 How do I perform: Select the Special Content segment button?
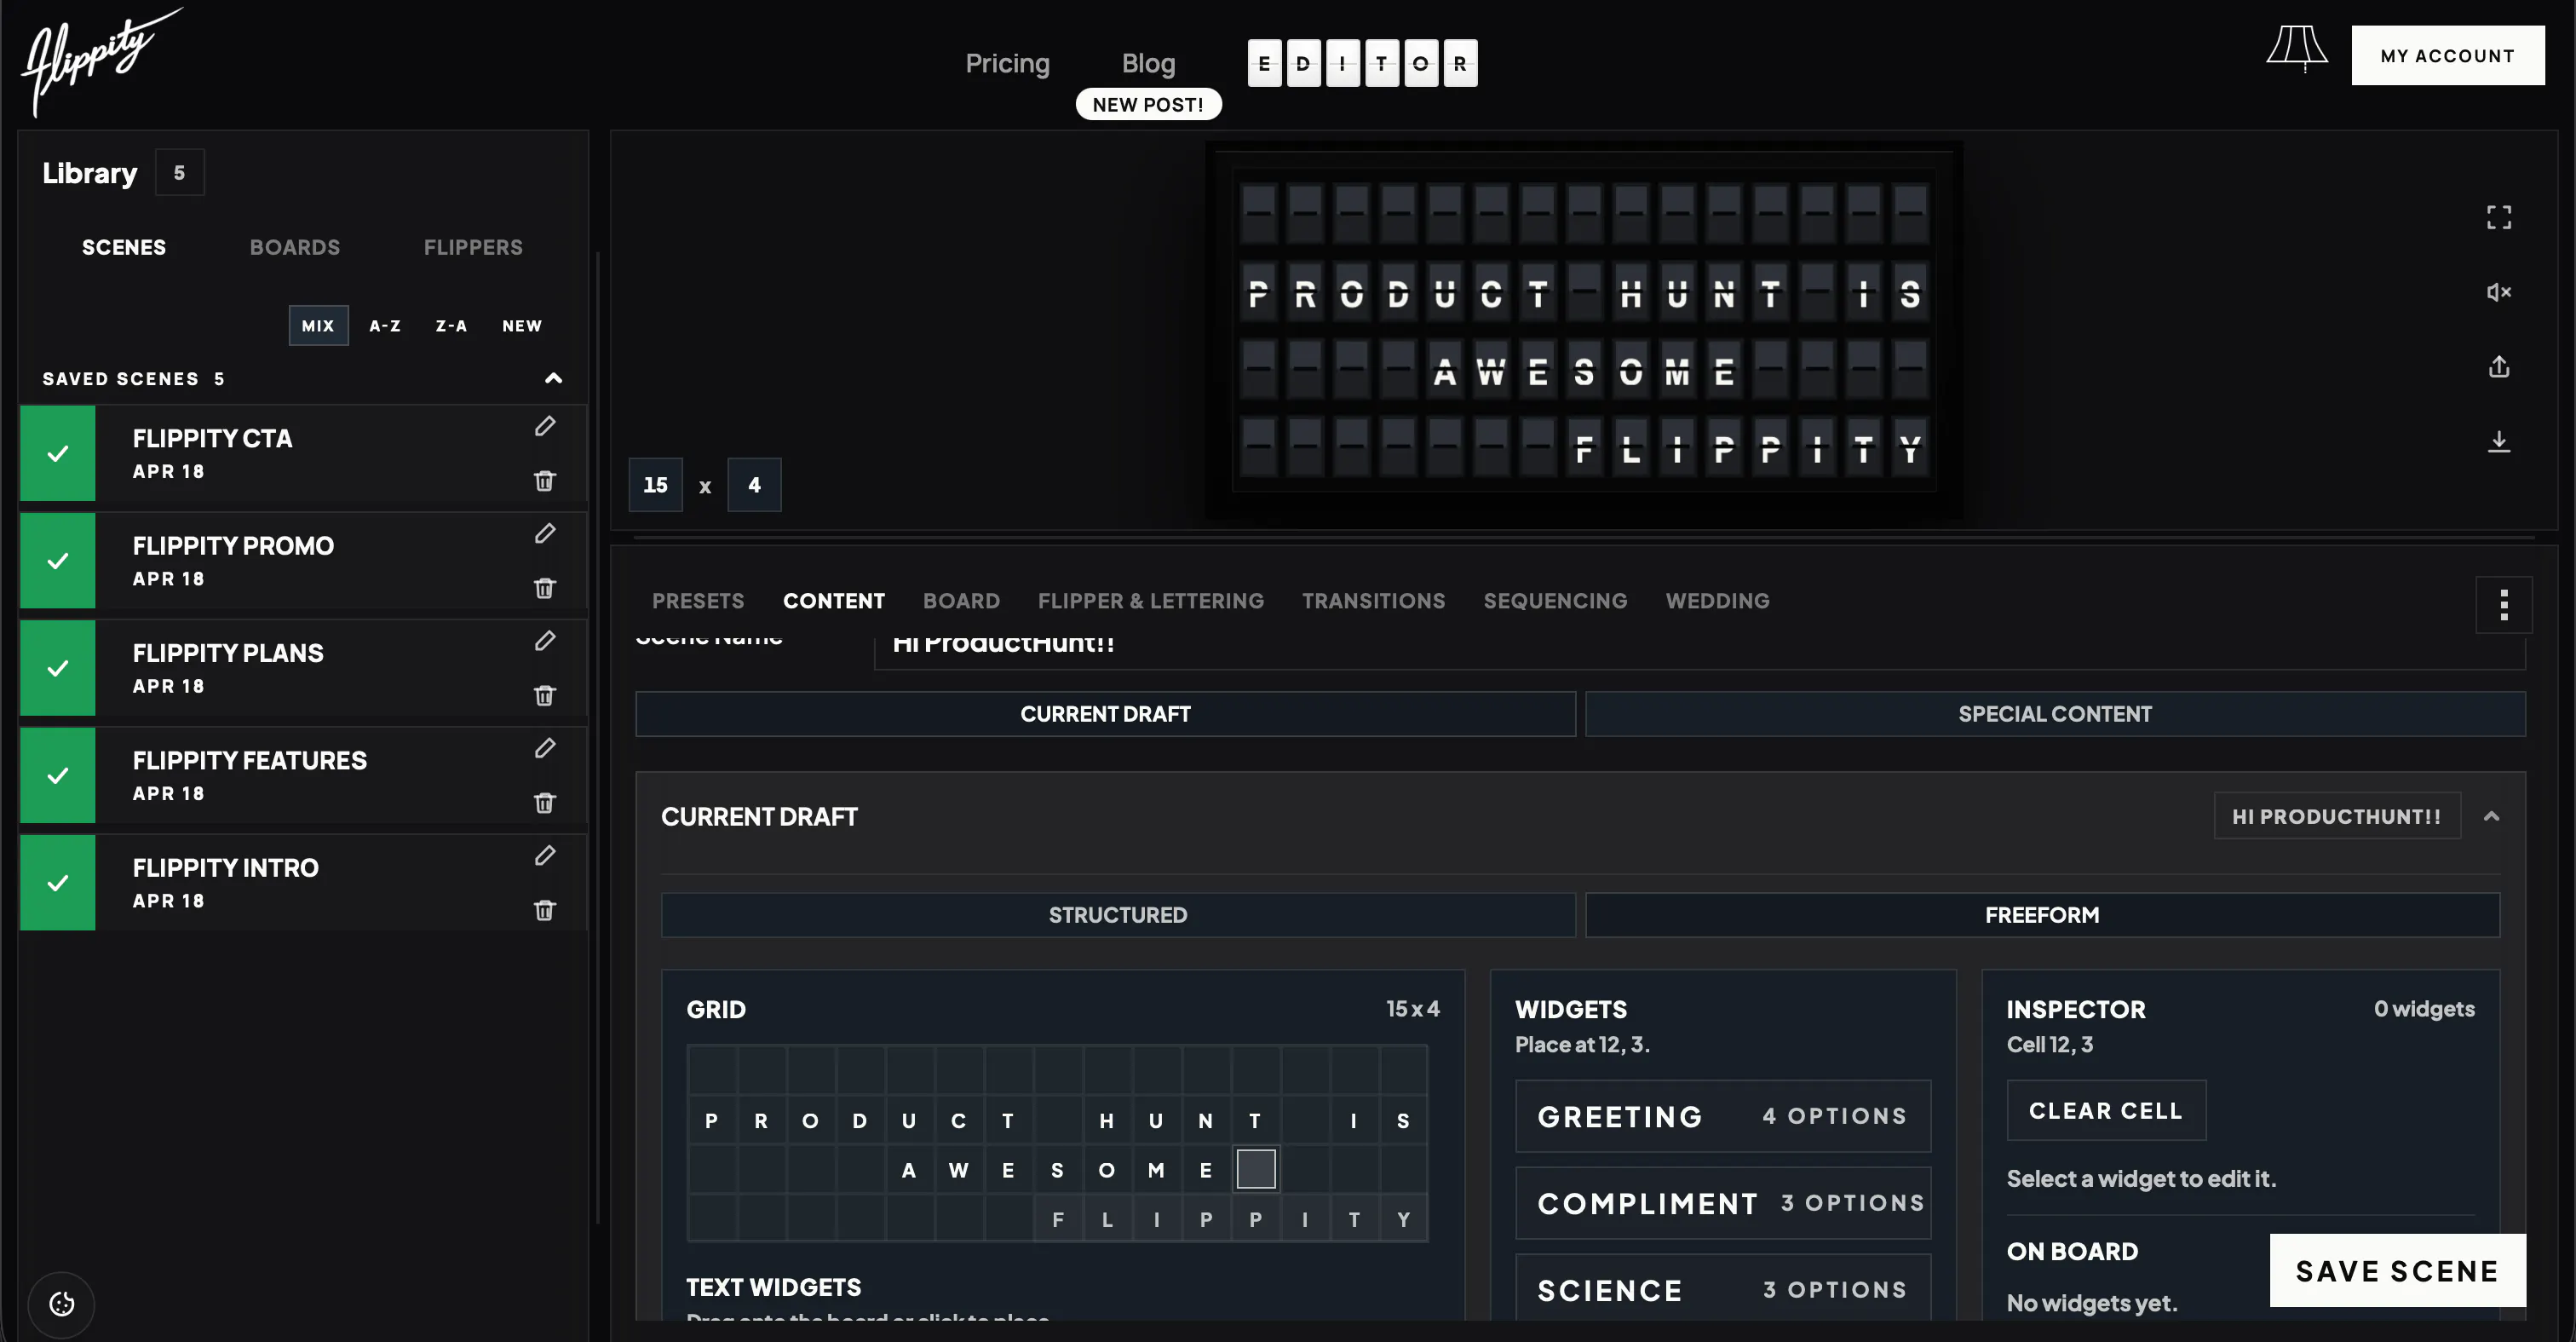[2055, 714]
